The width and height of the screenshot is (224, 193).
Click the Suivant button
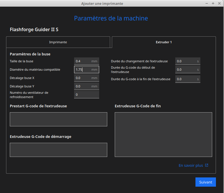[x=206, y=182]
